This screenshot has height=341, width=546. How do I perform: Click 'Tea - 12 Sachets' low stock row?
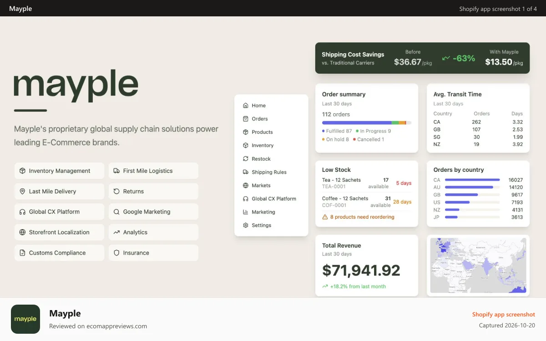pos(367,183)
